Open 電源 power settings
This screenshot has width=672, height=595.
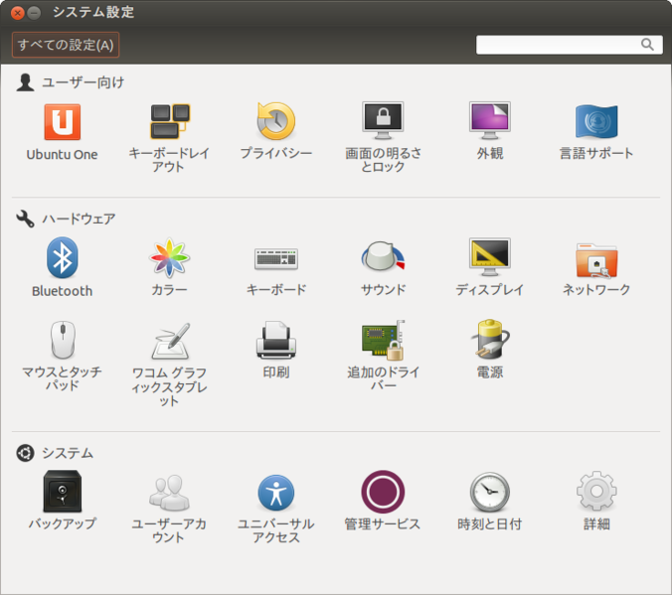(x=489, y=342)
